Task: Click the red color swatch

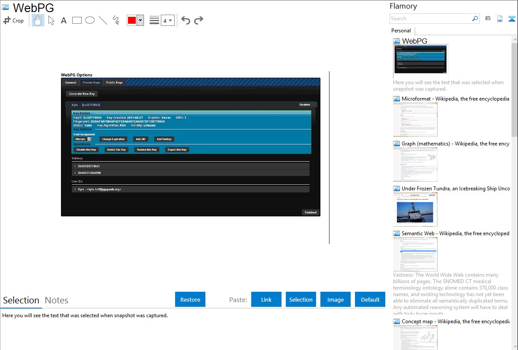Action: pyautogui.click(x=132, y=20)
